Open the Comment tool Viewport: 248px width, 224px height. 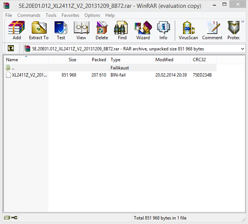[x=212, y=30]
